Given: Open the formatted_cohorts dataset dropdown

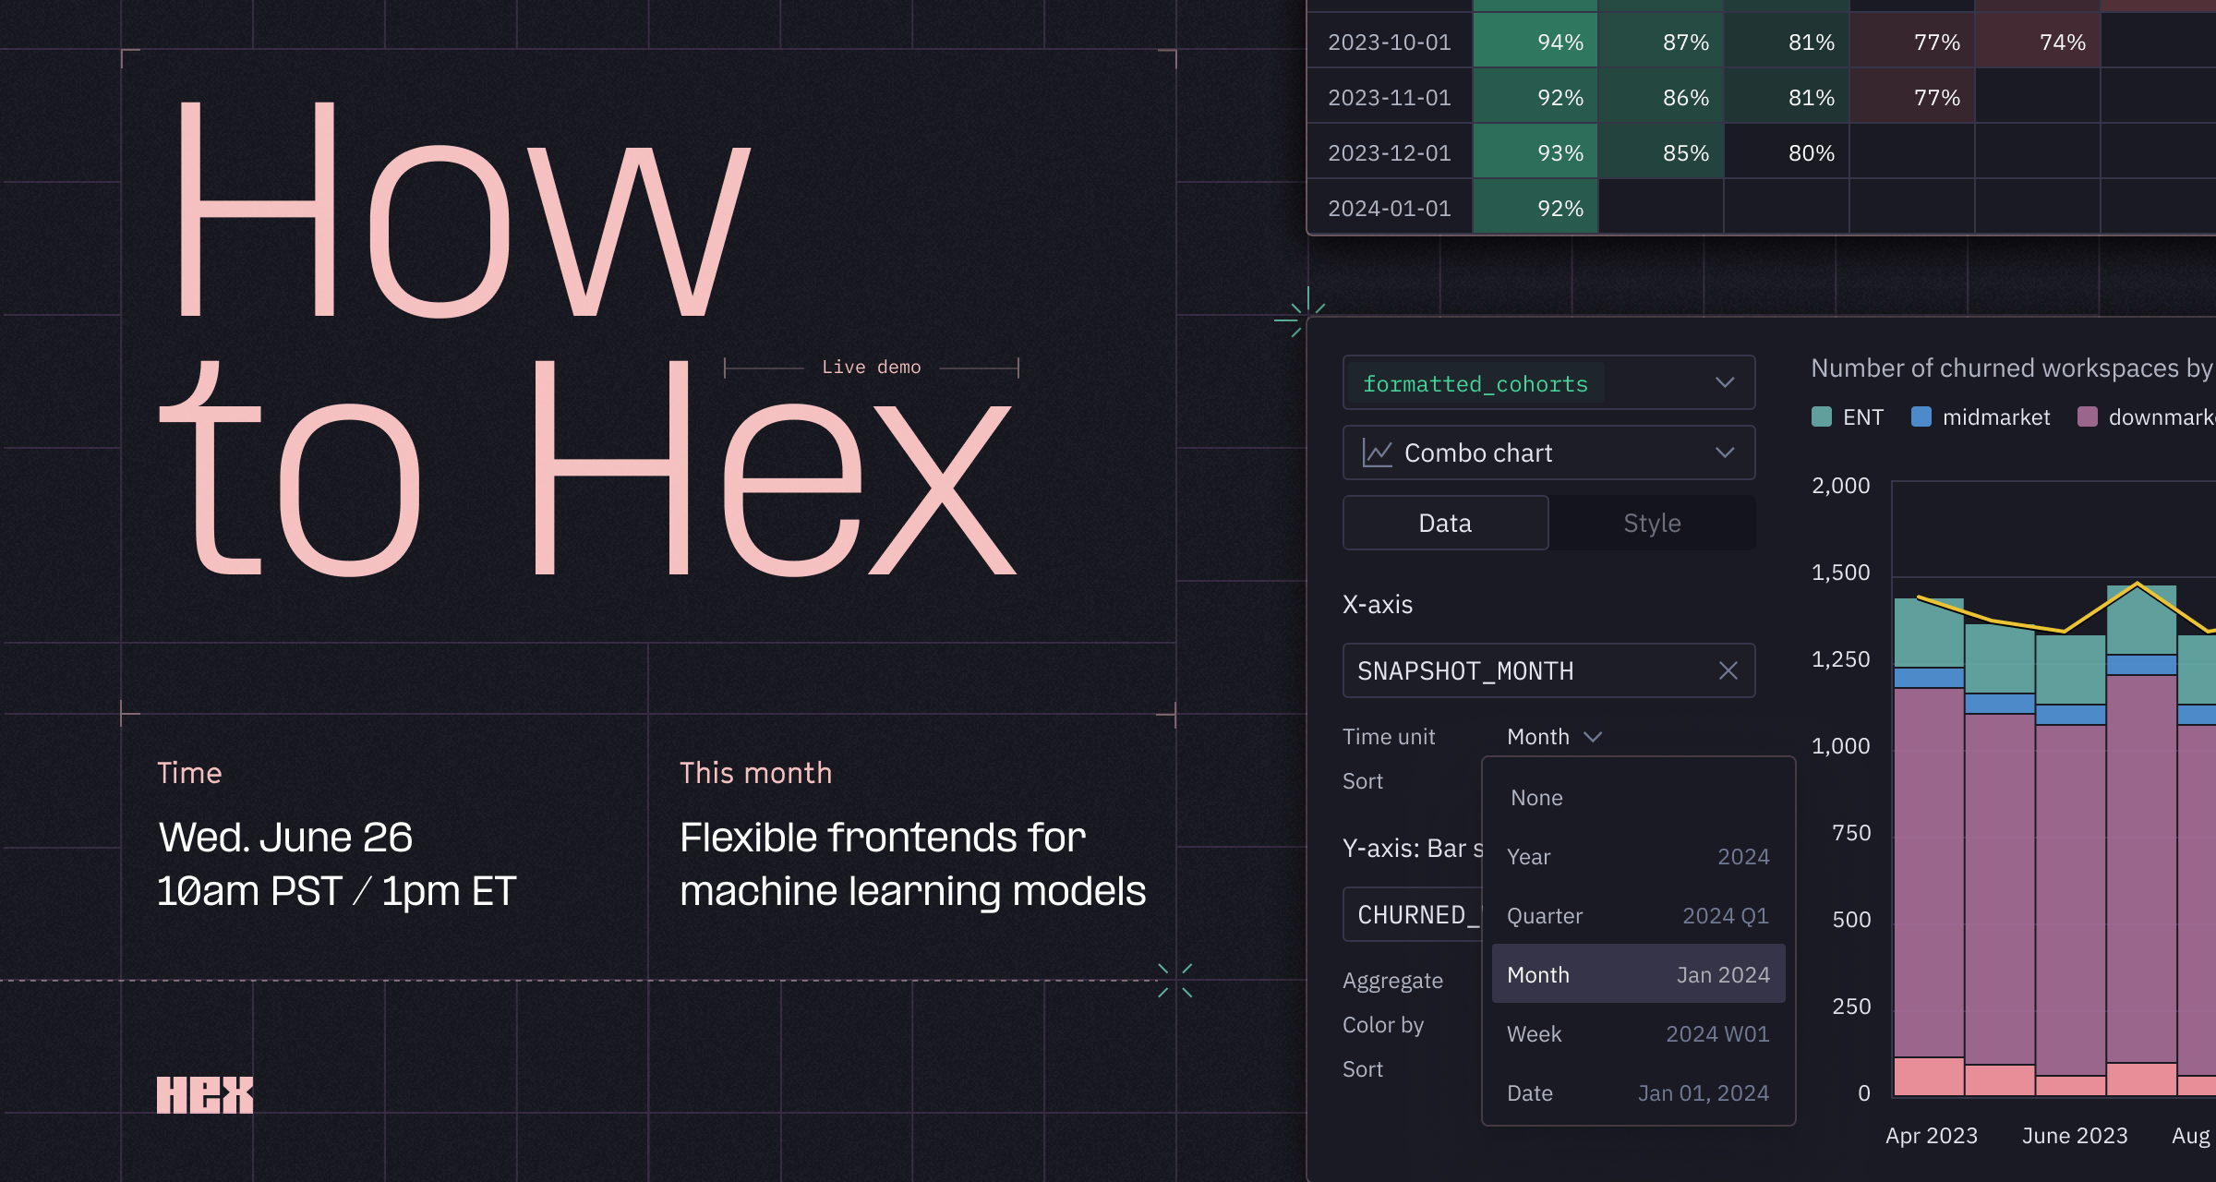Looking at the screenshot, I should pyautogui.click(x=1548, y=382).
